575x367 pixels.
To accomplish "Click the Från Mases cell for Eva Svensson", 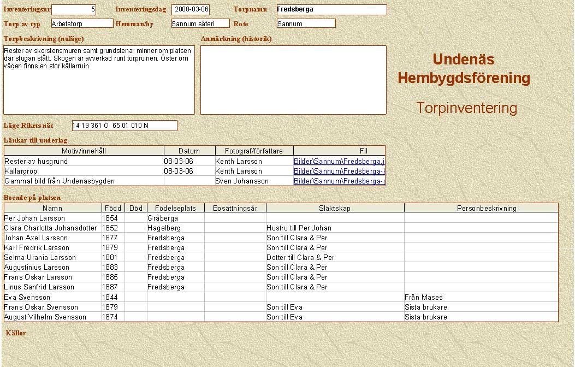I will click(481, 298).
